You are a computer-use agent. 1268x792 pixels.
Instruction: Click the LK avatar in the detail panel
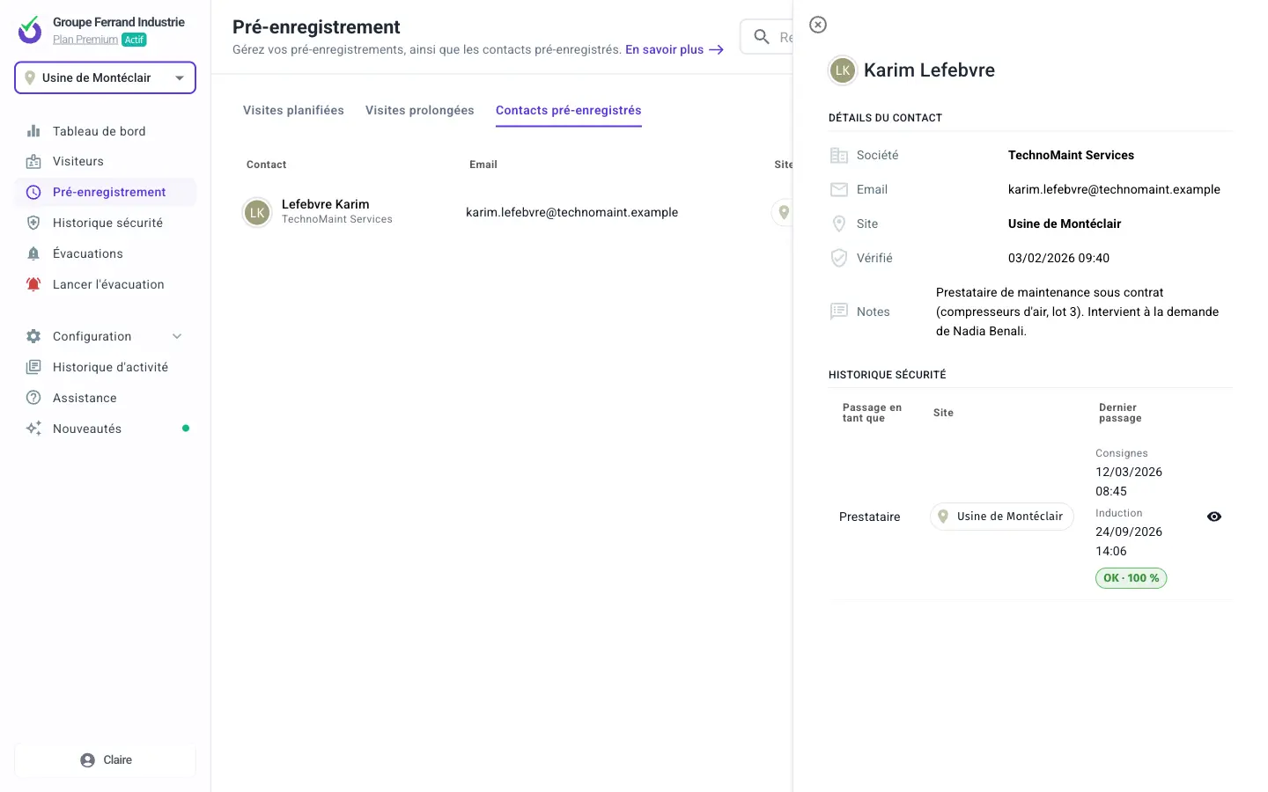pyautogui.click(x=843, y=70)
